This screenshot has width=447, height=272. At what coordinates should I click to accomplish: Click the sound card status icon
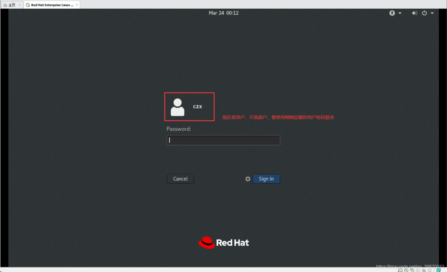click(x=424, y=270)
